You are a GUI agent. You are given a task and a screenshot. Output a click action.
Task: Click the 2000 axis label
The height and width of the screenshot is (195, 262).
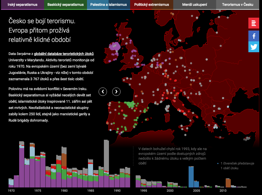[x=170, y=191]
